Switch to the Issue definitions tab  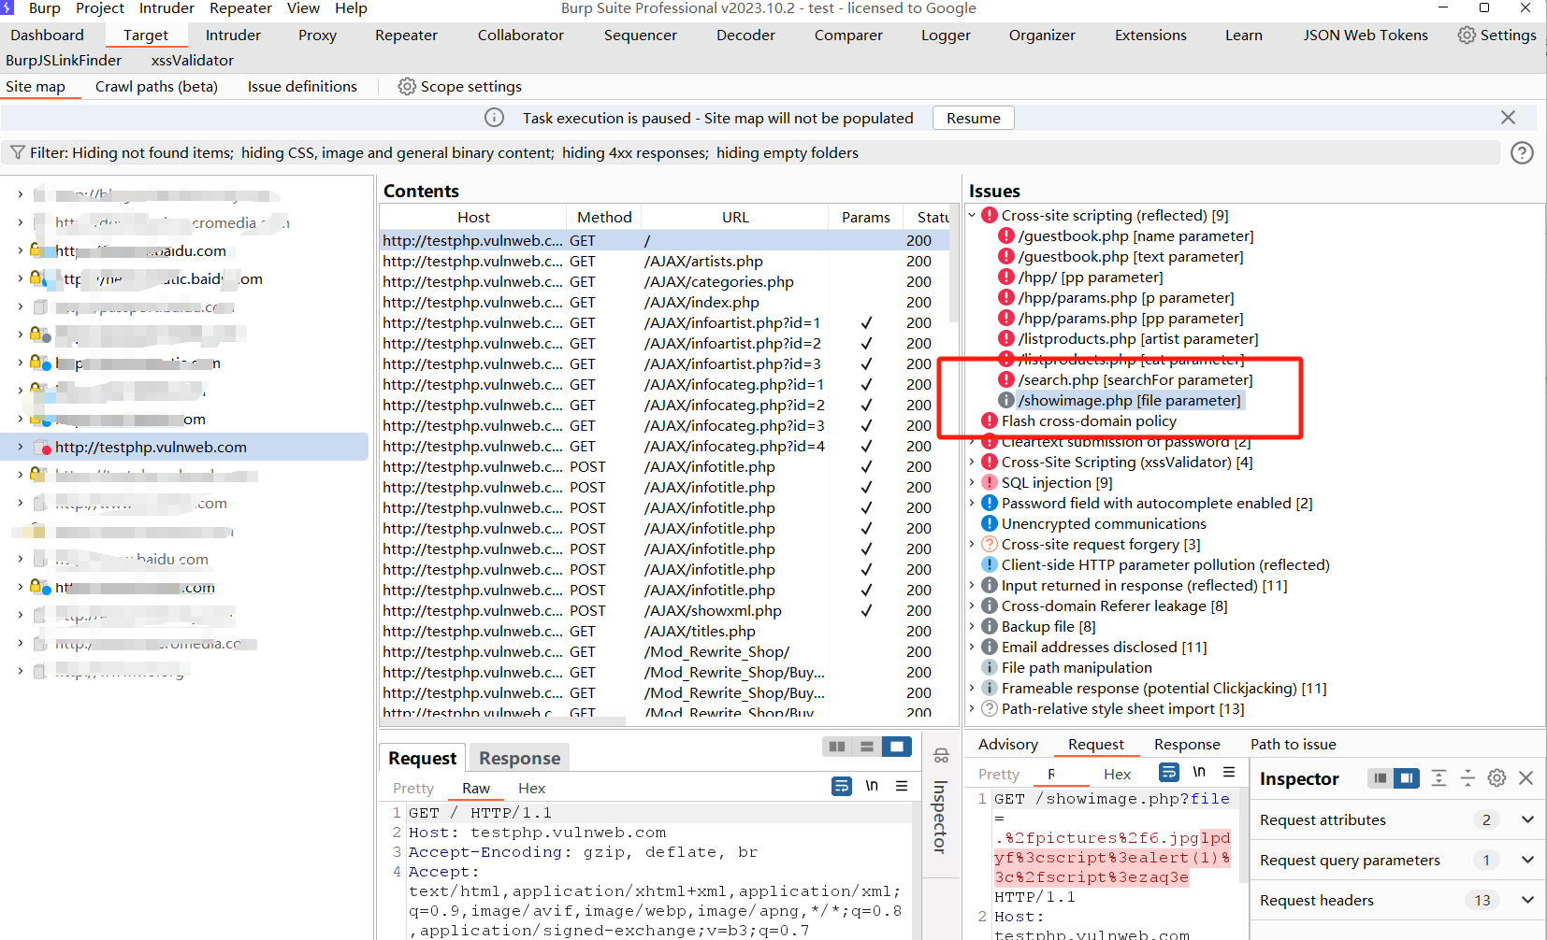(302, 87)
